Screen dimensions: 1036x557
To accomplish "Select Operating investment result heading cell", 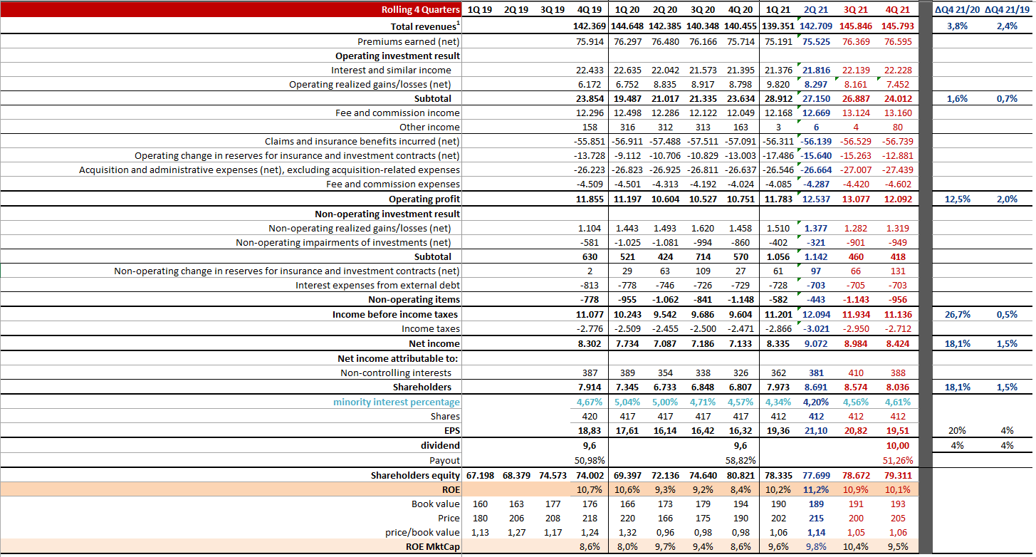I will click(398, 56).
